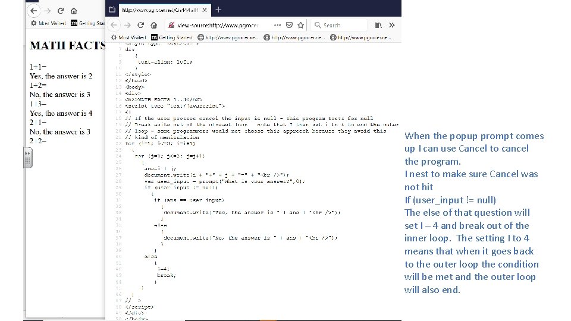
Task: Click Back arrow in the left browser window
Action: [x=34, y=11]
